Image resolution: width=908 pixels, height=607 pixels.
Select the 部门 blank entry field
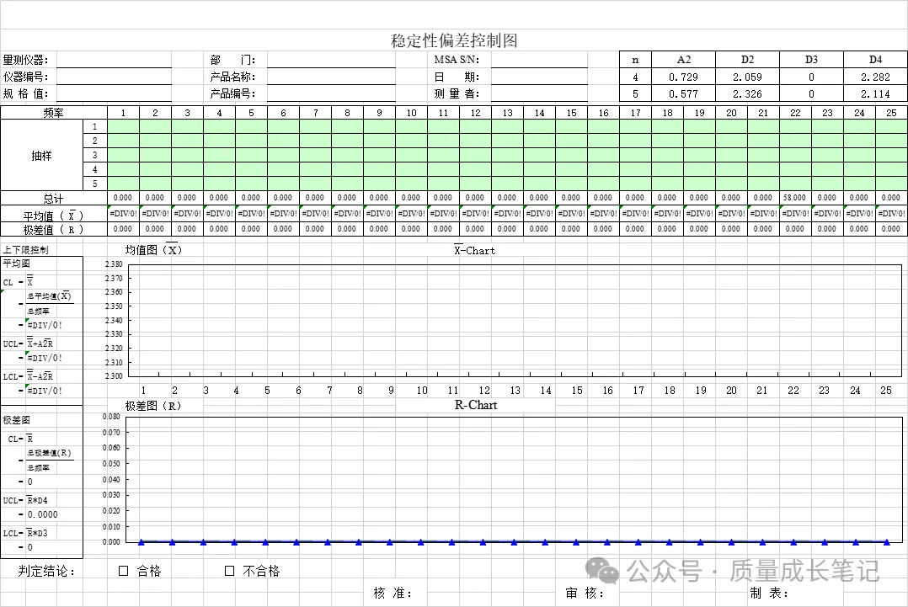point(331,60)
